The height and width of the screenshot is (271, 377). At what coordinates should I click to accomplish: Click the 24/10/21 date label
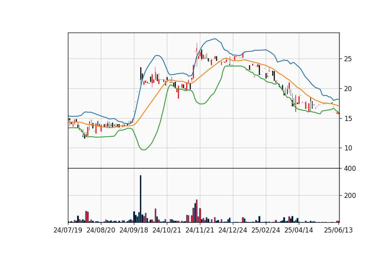167,230
